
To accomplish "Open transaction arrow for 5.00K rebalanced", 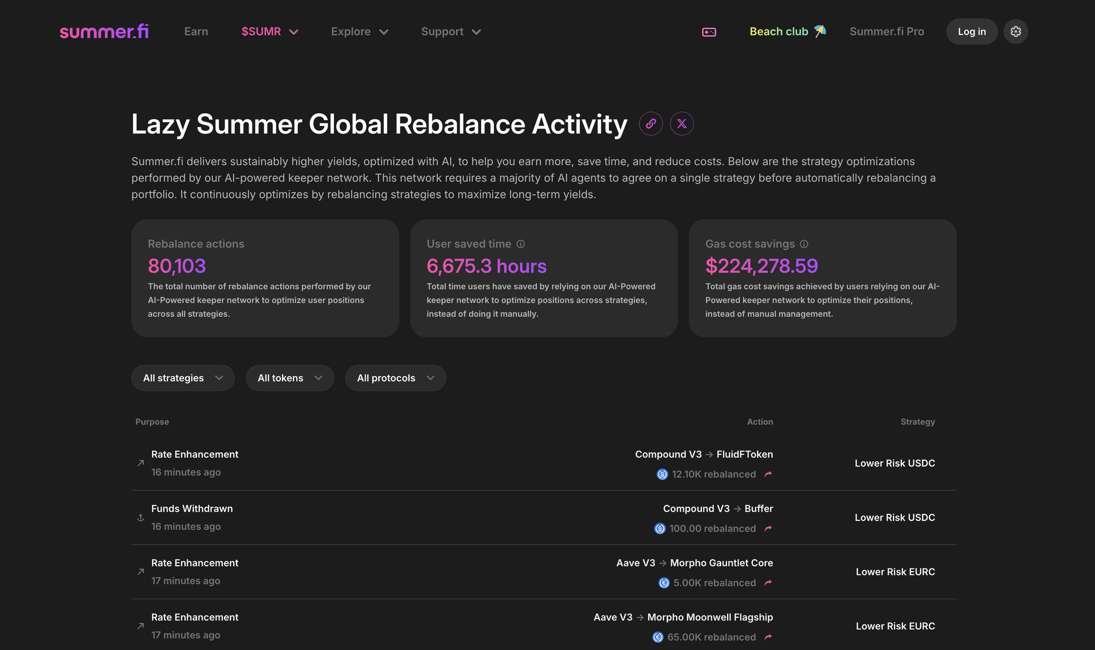I will [768, 583].
